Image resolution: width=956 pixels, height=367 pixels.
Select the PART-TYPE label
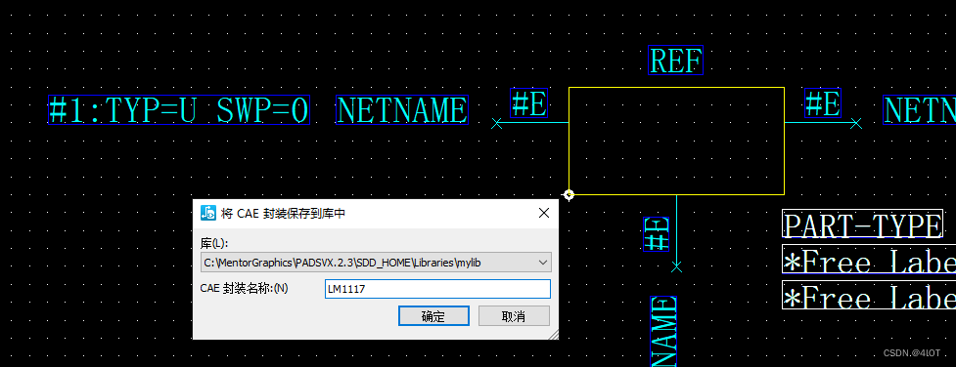863,224
